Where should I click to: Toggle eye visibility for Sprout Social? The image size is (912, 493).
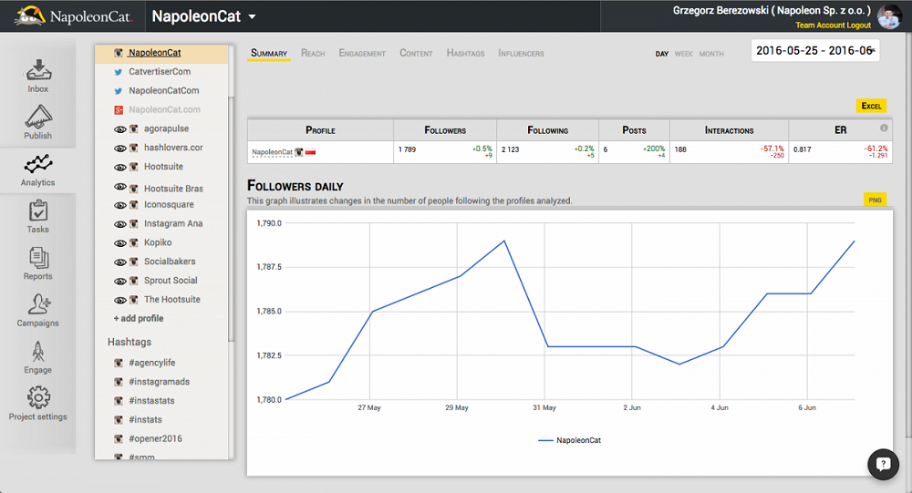tap(119, 282)
